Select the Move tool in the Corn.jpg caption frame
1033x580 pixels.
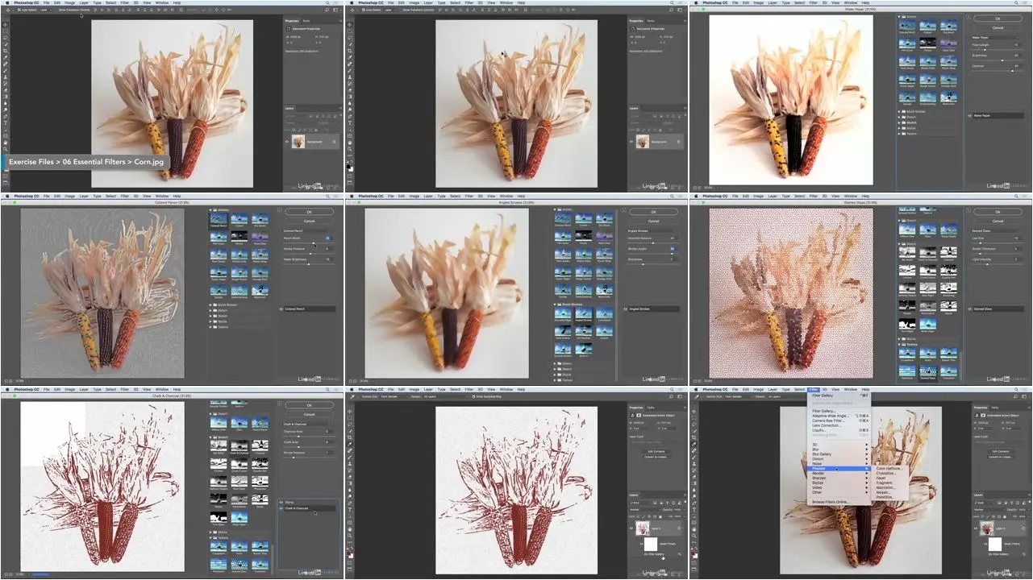(5, 24)
